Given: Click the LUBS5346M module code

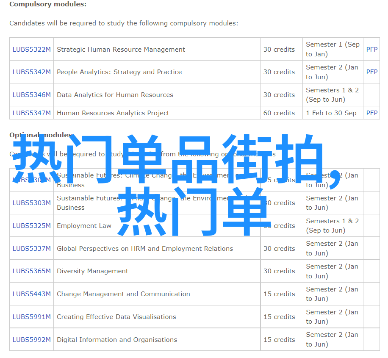Looking at the screenshot, I should click(31, 95).
